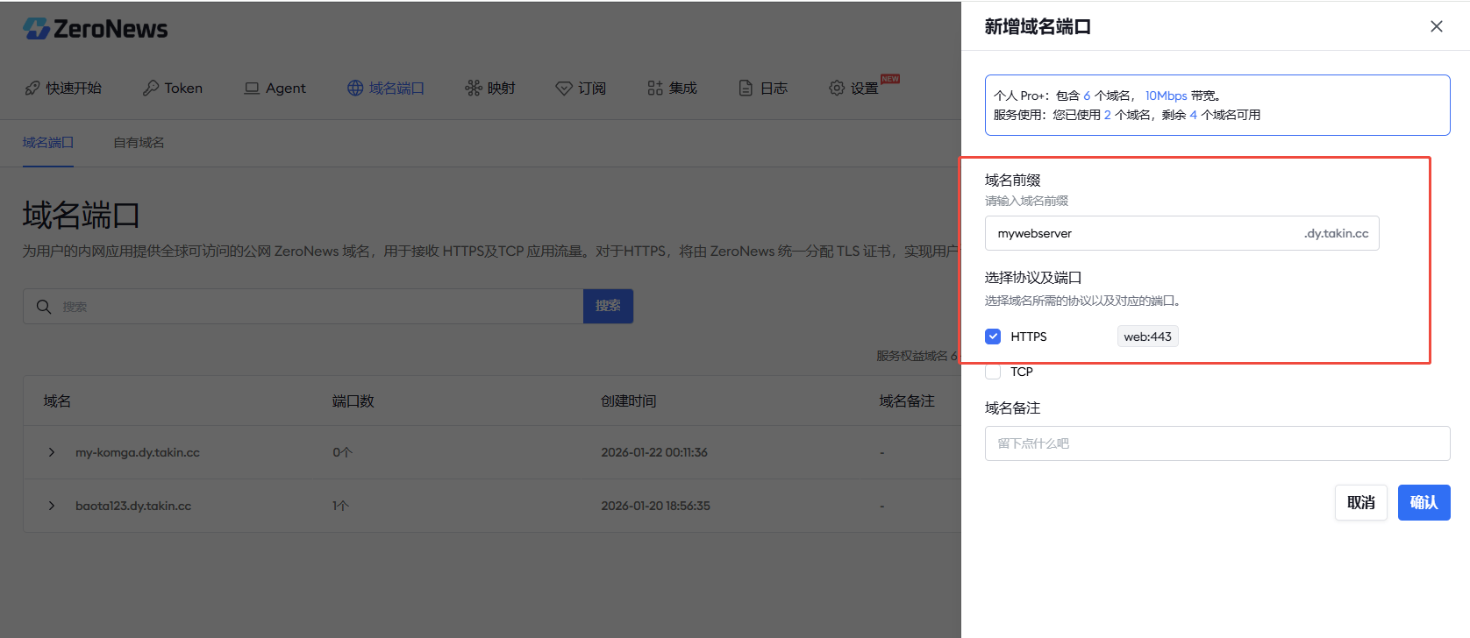The width and height of the screenshot is (1470, 638).
Task: Expand the my-komga.dy.takin.cc row
Action: click(x=52, y=452)
